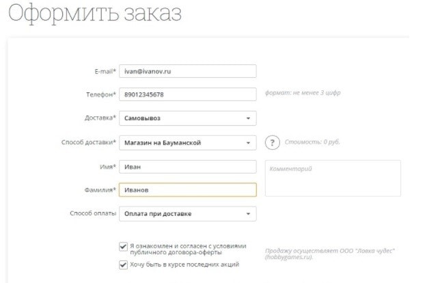The height and width of the screenshot is (283, 444).
Task: Open the Доставка dropdown showing Самовывоз
Action: 188,118
